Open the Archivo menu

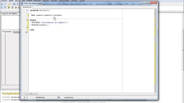(4, 1)
